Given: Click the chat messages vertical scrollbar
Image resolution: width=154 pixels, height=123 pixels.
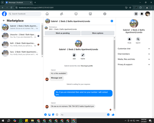Looking at the screenshot, I should 114,74.
